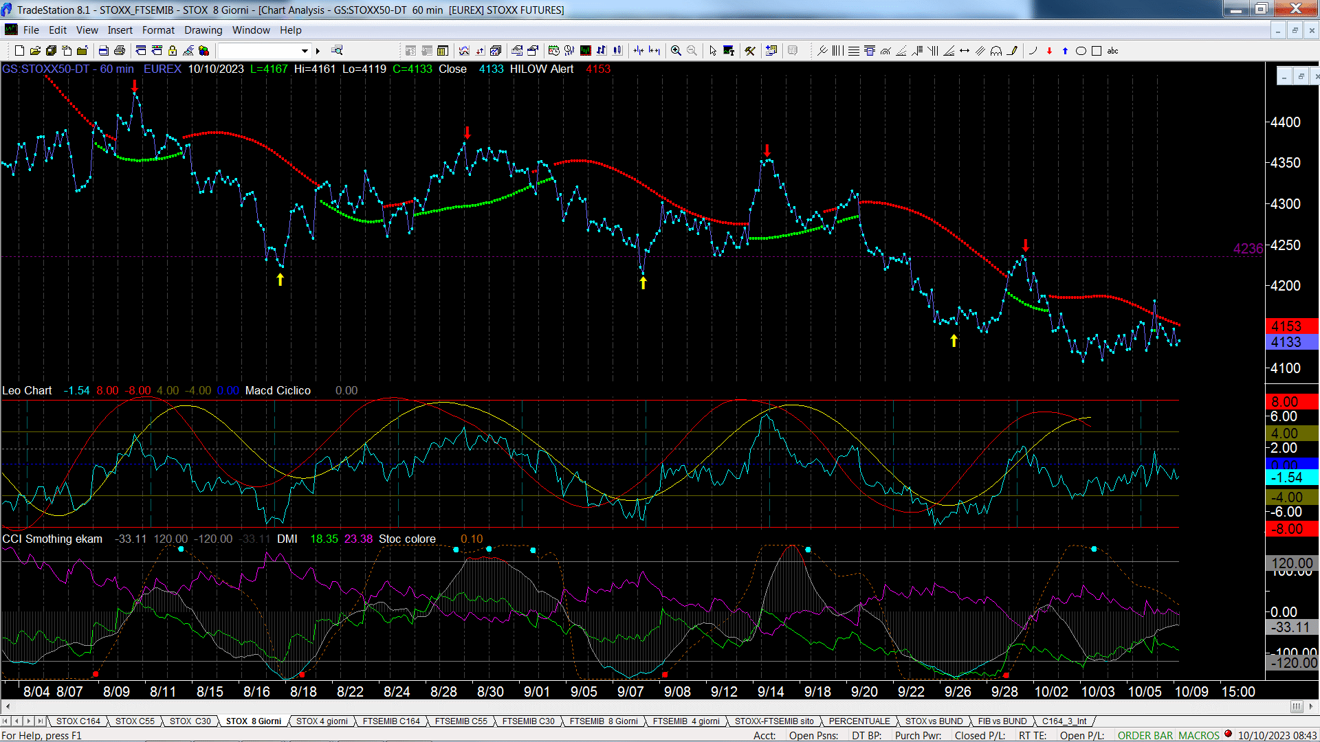Click the bar spacing decrease icon
The width and height of the screenshot is (1320, 742).
click(x=639, y=51)
